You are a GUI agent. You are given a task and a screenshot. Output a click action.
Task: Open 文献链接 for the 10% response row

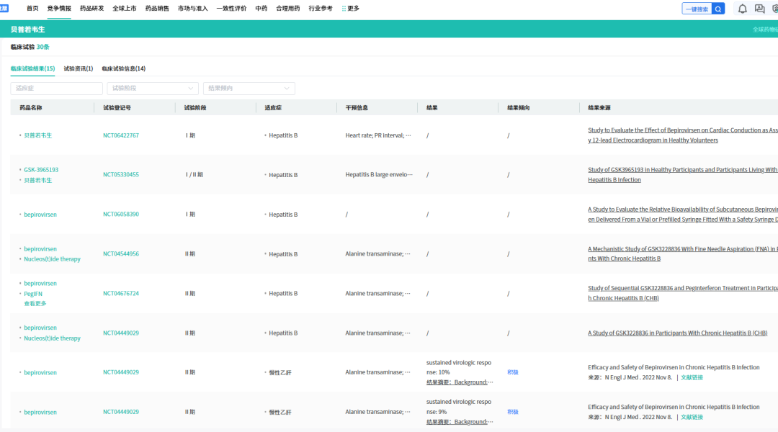pyautogui.click(x=692, y=377)
